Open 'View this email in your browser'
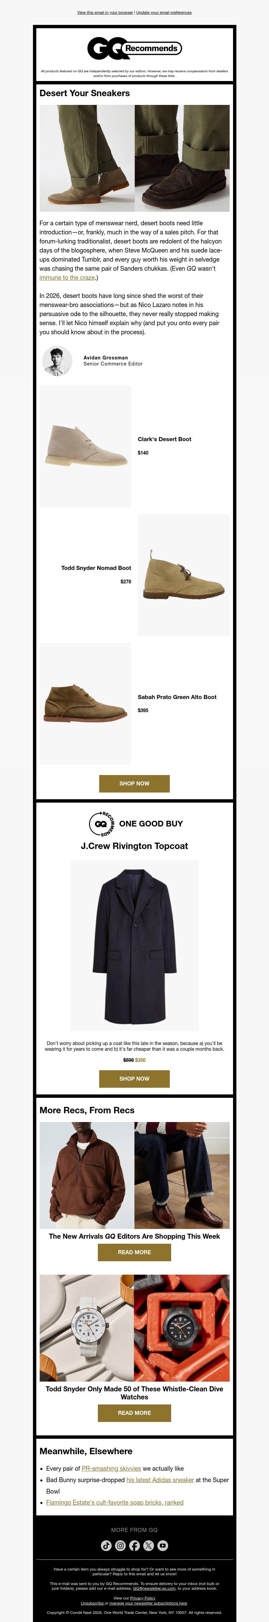Viewport: 269px width, 1622px height. coord(105,12)
